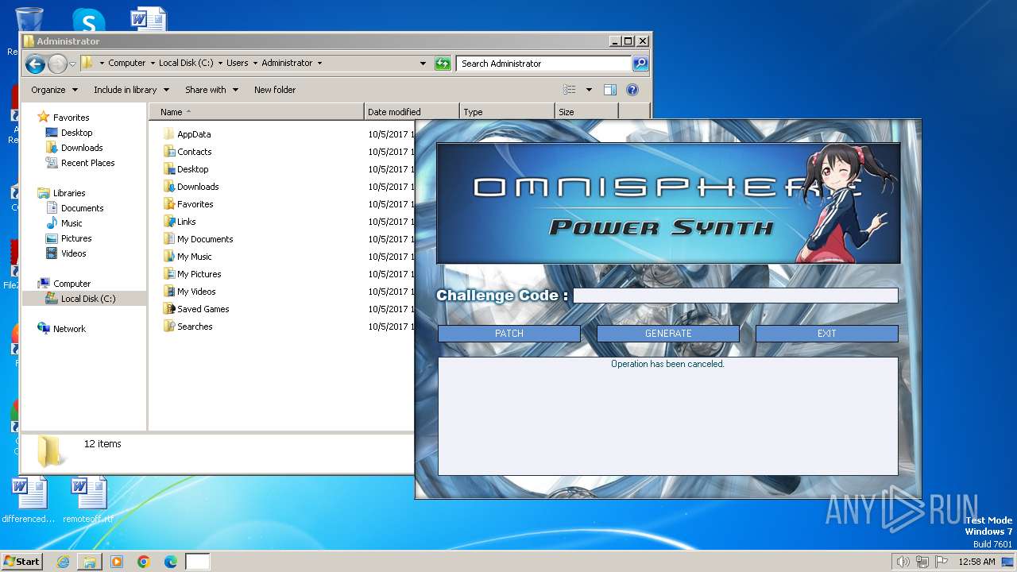Click the EXIT button in the keygen
1017x572 pixels.
pyautogui.click(x=827, y=334)
